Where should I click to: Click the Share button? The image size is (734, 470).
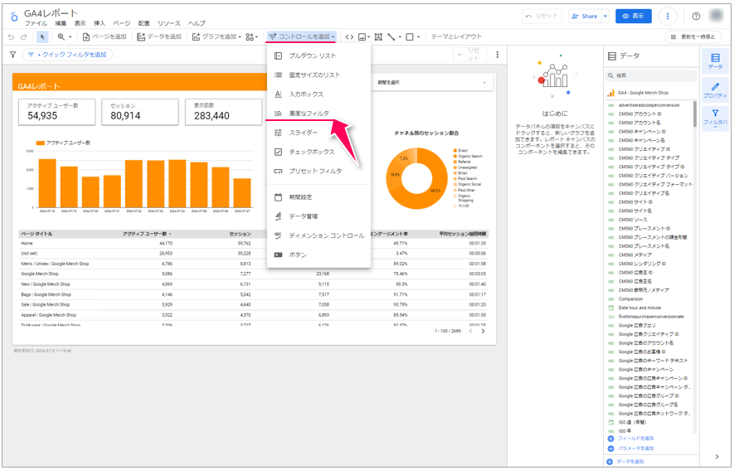[585, 16]
